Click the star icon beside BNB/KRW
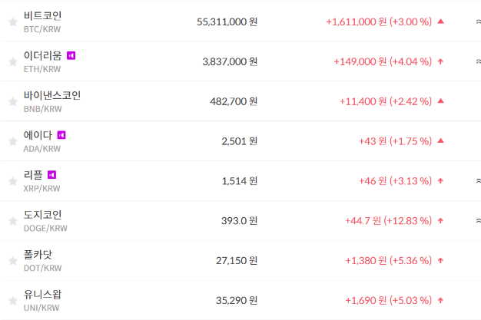This screenshot has height=320, width=481. (12, 101)
